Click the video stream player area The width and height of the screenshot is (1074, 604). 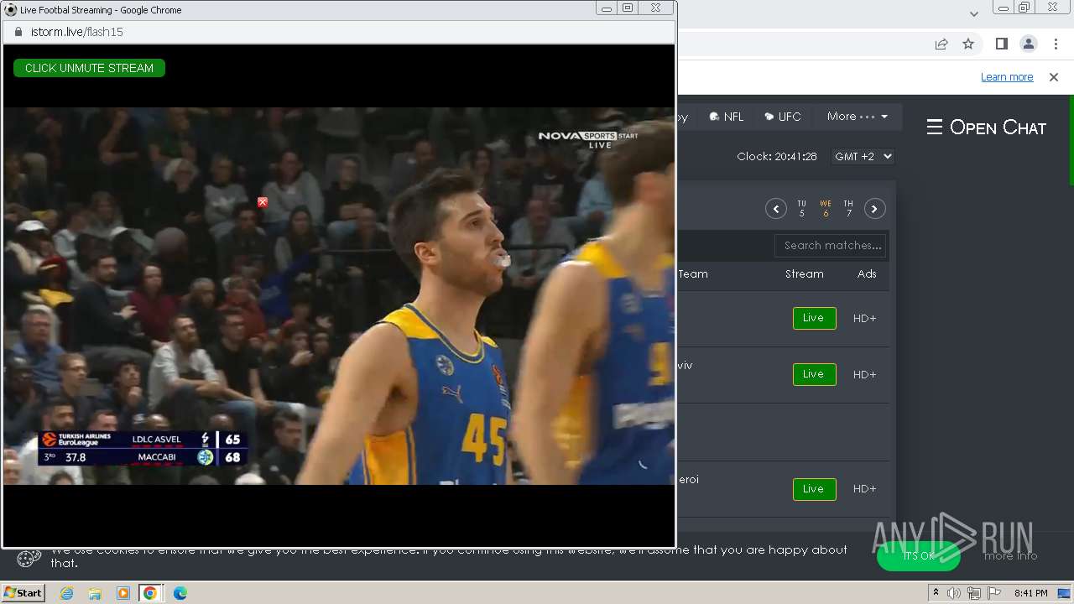(339, 295)
